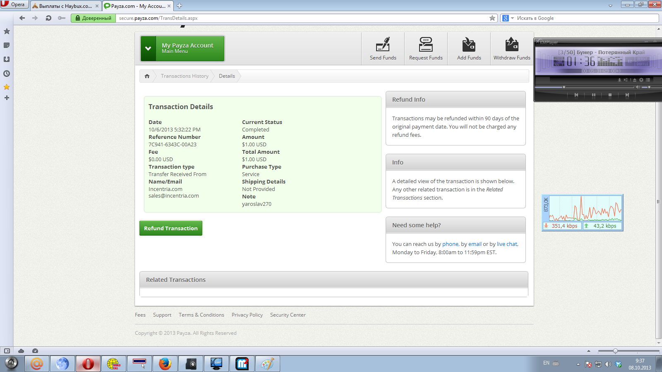Image resolution: width=662 pixels, height=372 pixels.
Task: Open the phone contact link
Action: (450, 244)
